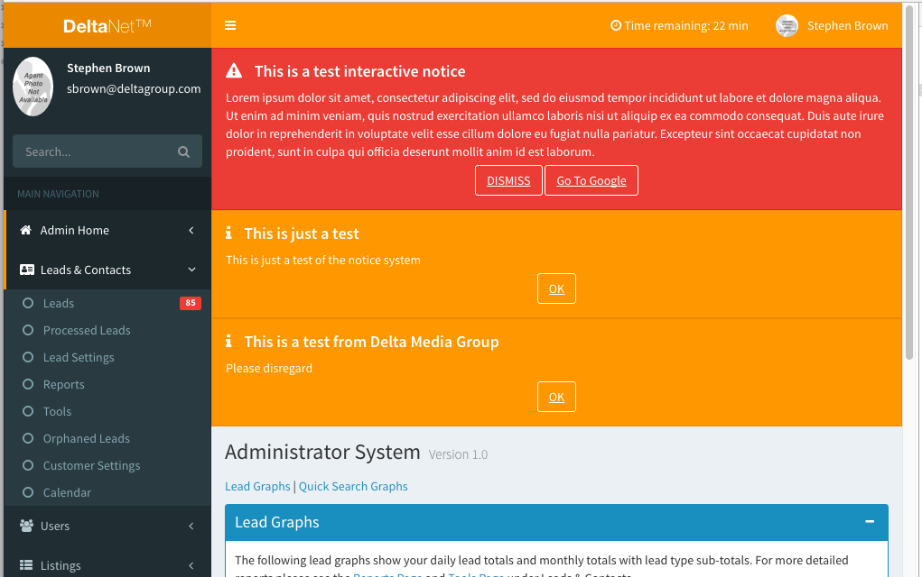Collapse the Leads & Contacts submenu chevron
This screenshot has width=922, height=577.
click(191, 270)
